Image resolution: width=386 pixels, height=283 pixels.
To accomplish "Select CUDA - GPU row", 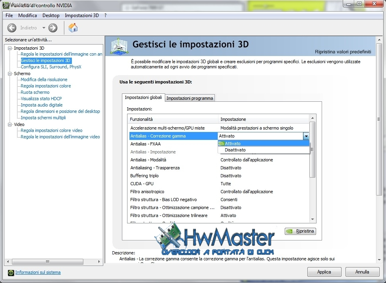I will [x=219, y=184].
